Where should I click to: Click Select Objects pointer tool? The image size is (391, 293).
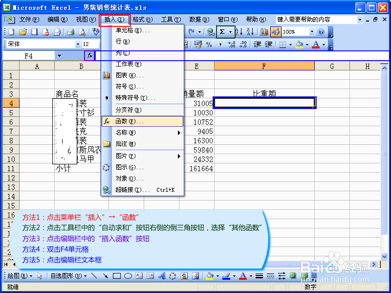(40, 276)
